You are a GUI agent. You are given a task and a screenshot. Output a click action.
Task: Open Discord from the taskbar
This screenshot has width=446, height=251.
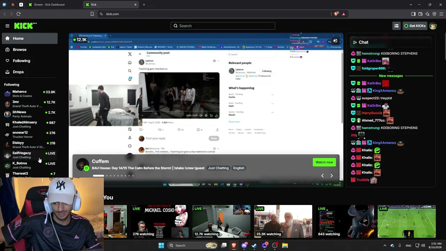[x=244, y=245]
